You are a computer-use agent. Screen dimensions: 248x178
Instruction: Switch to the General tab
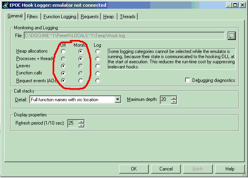[x=15, y=16]
